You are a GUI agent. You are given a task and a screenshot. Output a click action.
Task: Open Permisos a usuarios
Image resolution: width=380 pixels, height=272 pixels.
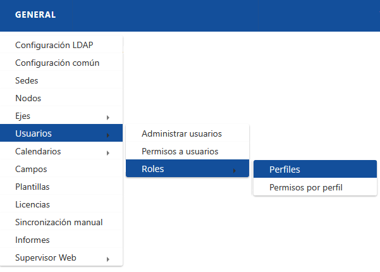[180, 151]
